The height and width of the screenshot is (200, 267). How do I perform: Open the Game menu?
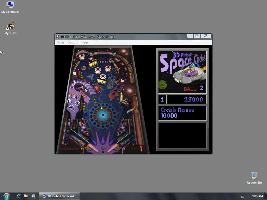point(60,42)
